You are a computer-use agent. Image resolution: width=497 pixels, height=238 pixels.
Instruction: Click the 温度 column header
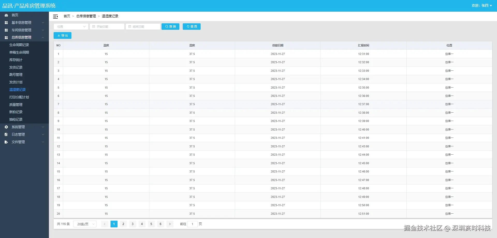(106, 46)
